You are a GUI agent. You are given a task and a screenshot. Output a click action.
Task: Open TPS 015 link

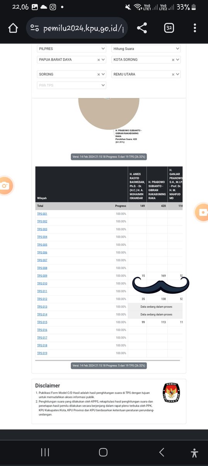coord(42,322)
